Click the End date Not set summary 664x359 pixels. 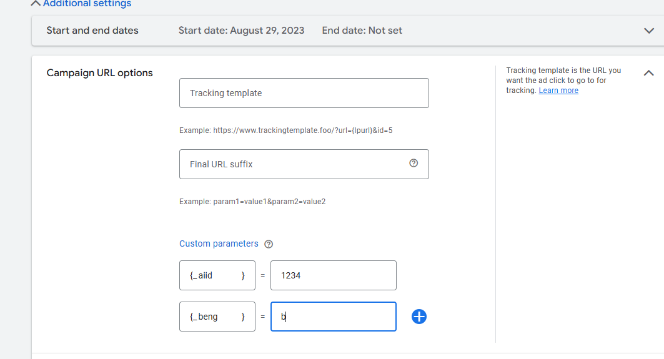(362, 31)
